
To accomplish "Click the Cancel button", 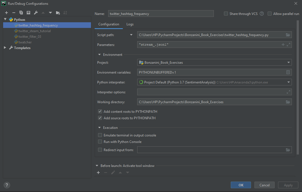I will [x=265, y=185].
